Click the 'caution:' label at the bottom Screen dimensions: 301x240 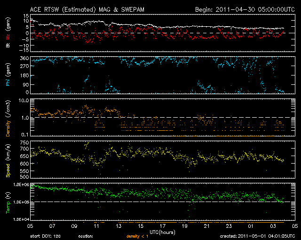[x=86, y=236]
